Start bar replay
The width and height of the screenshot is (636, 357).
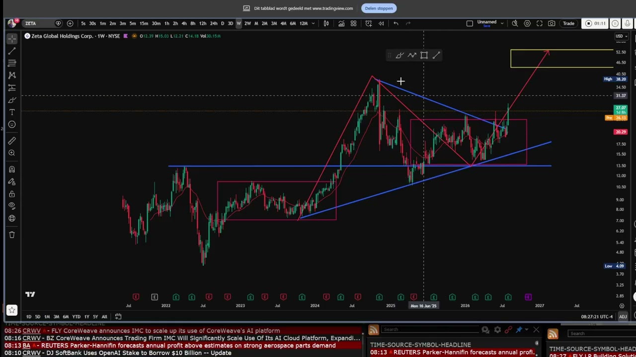(x=381, y=23)
